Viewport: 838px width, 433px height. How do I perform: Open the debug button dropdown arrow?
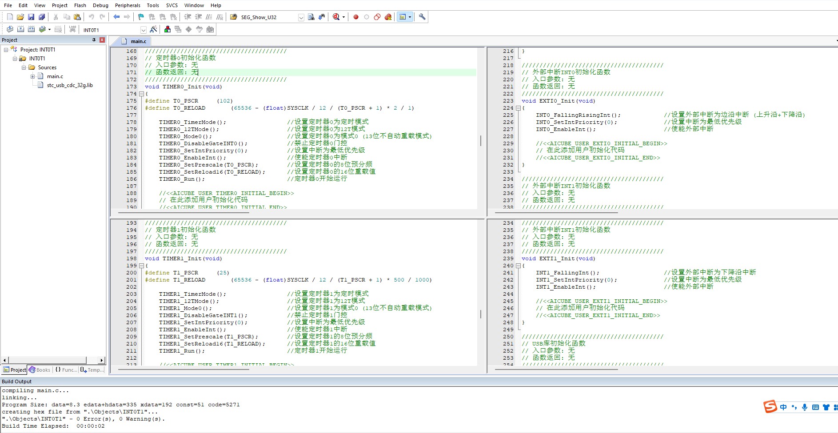coord(343,17)
